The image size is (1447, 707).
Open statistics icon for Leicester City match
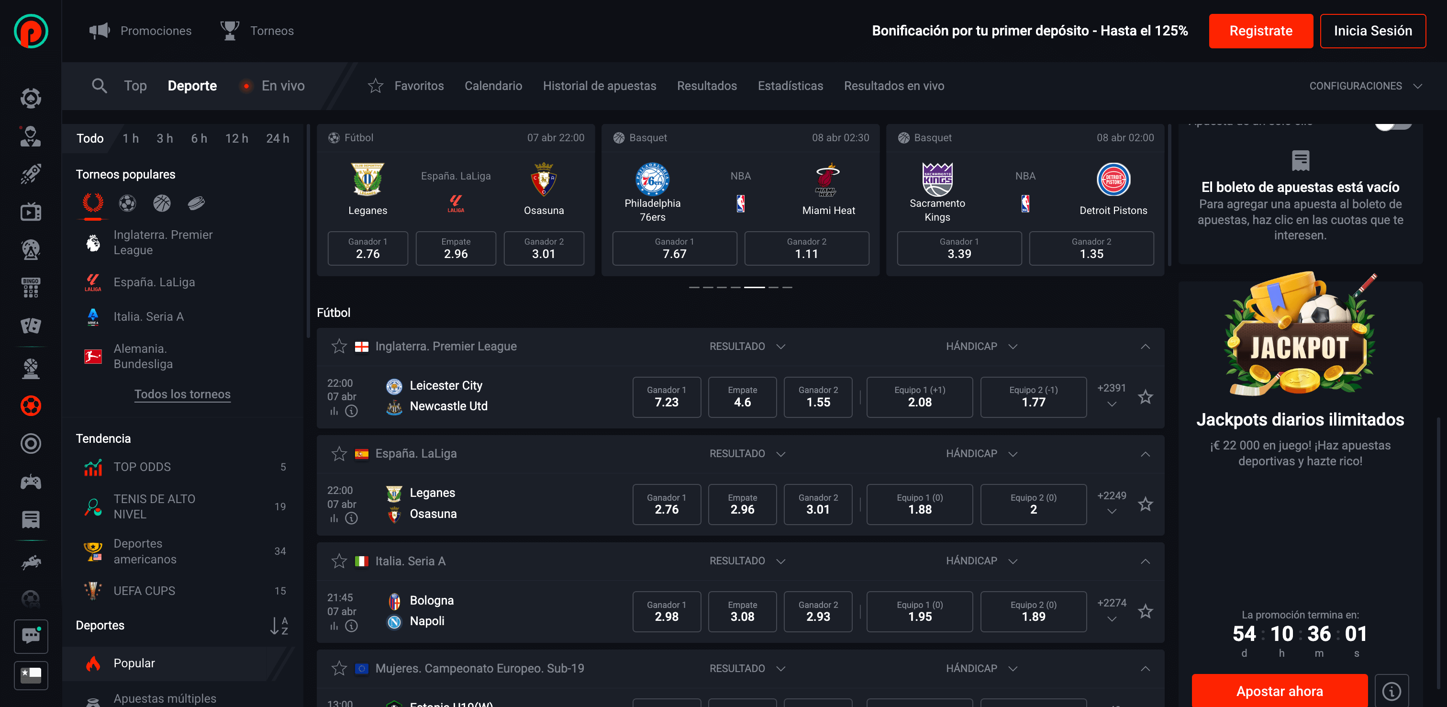click(334, 411)
